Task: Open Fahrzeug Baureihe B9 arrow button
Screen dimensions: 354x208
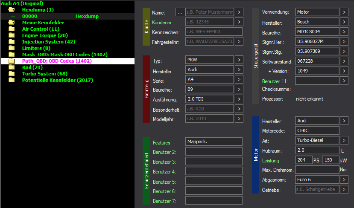Action: tap(239, 89)
